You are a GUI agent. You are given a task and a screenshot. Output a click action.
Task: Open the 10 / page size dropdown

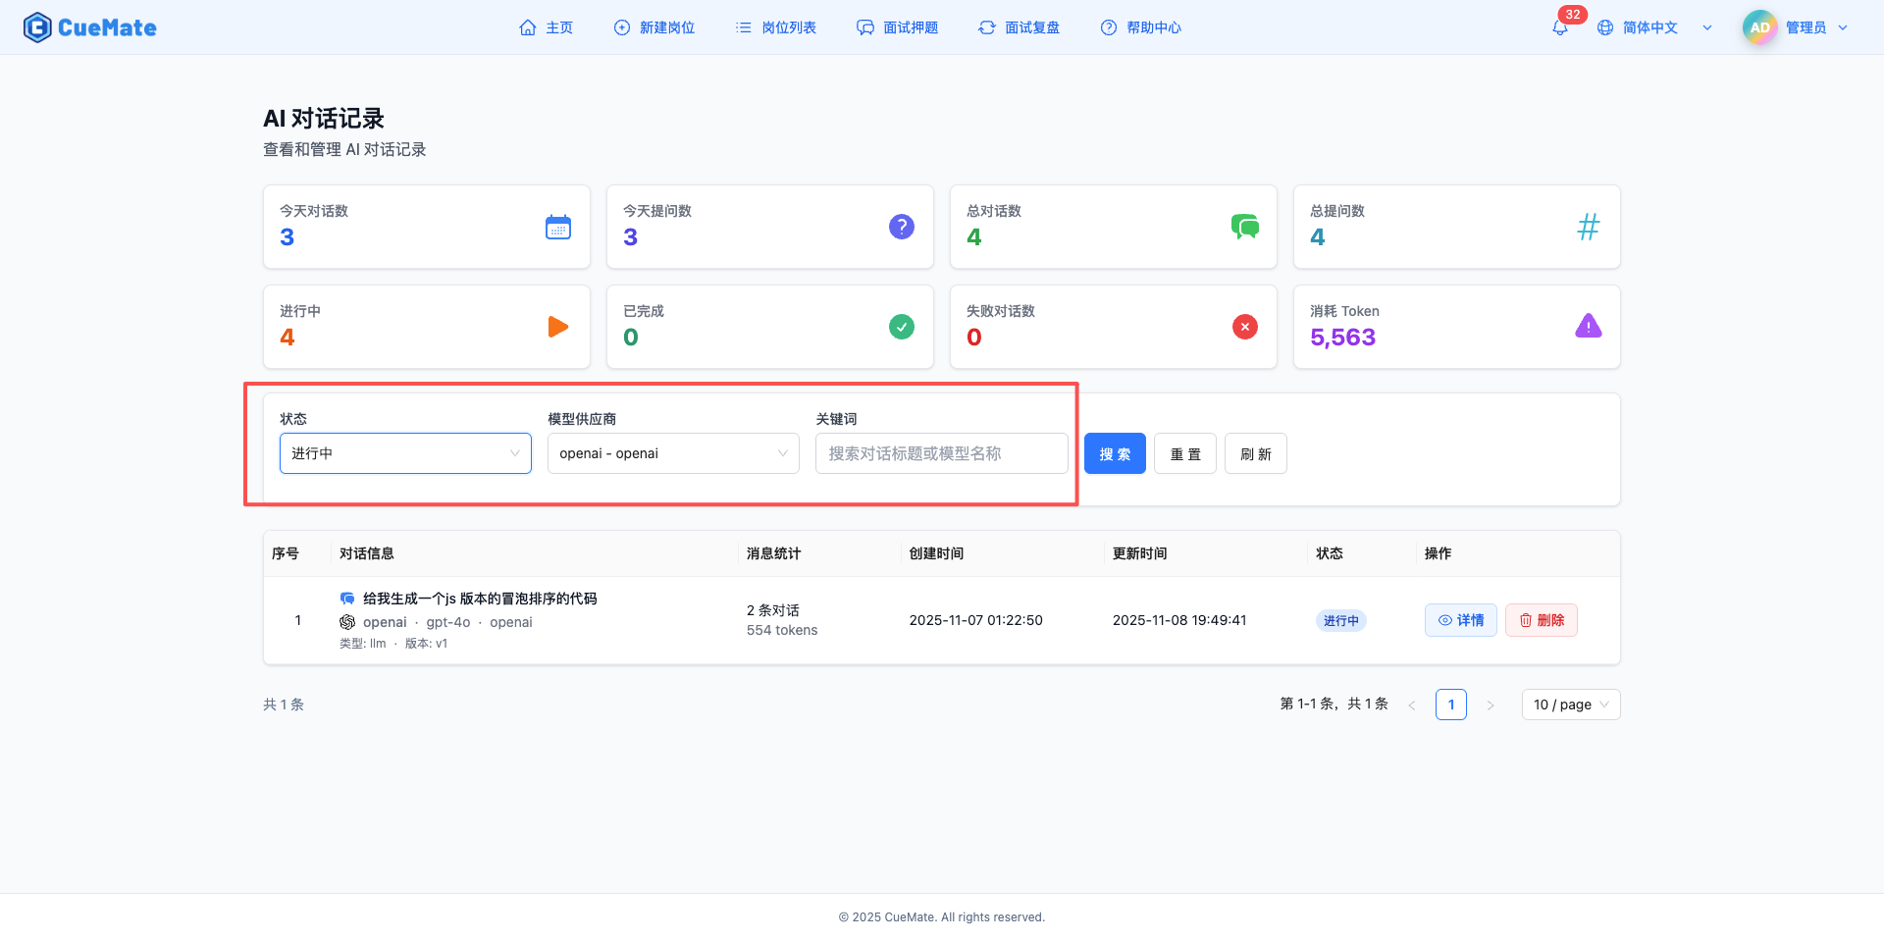(x=1569, y=704)
